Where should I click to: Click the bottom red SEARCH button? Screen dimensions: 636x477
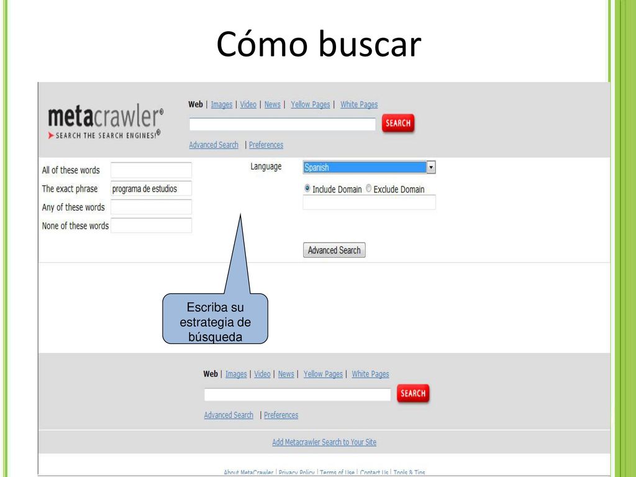point(413,393)
